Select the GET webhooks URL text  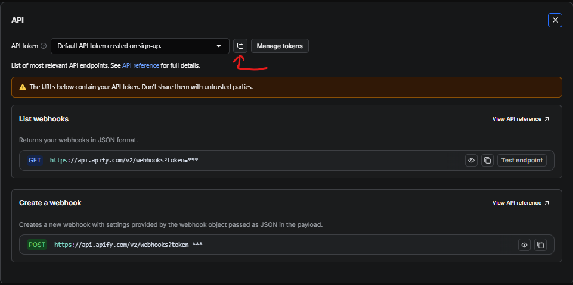point(124,161)
